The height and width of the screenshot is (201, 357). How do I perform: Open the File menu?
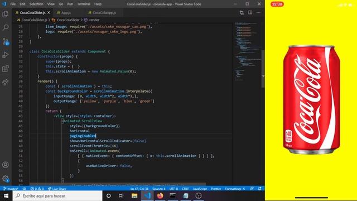tap(13, 4)
